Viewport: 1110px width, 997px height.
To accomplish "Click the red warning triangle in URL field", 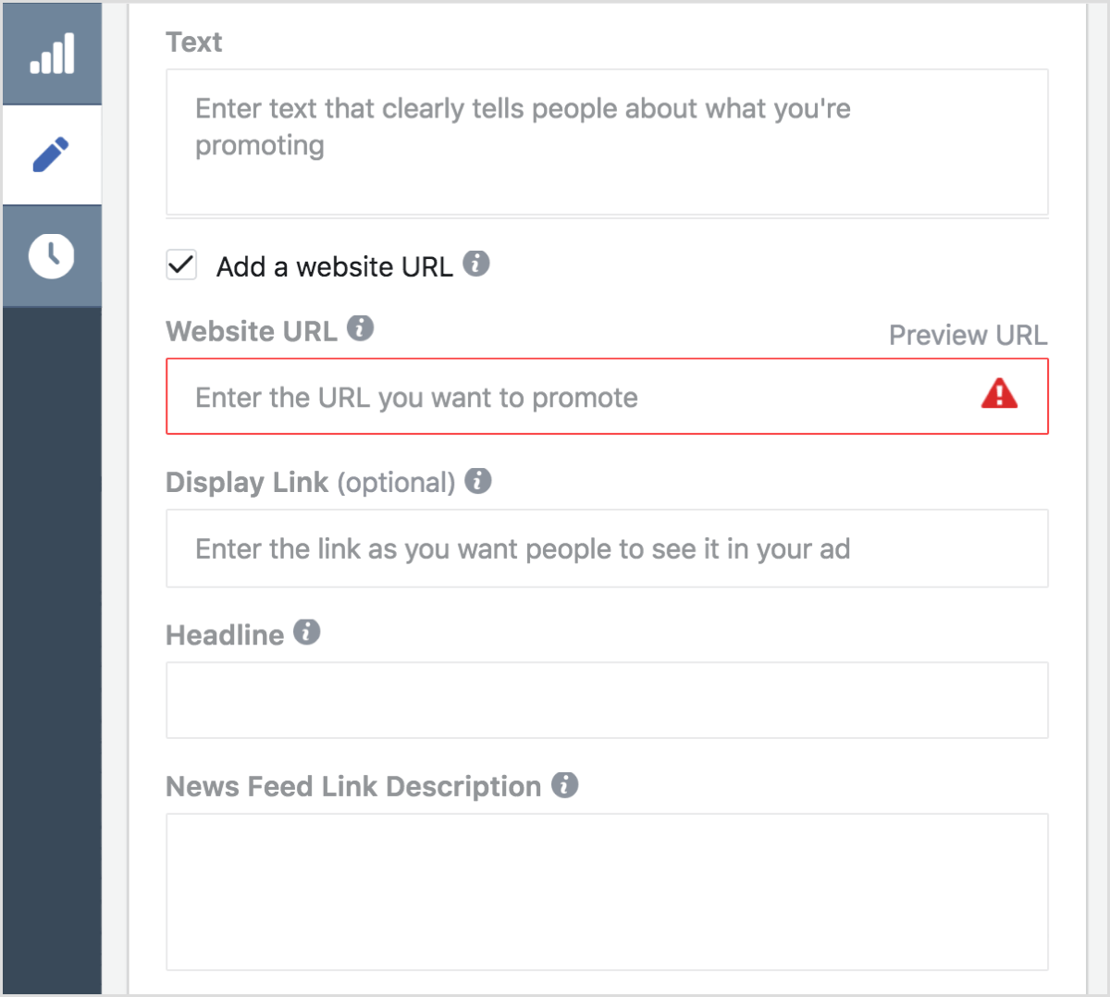I will pos(999,395).
